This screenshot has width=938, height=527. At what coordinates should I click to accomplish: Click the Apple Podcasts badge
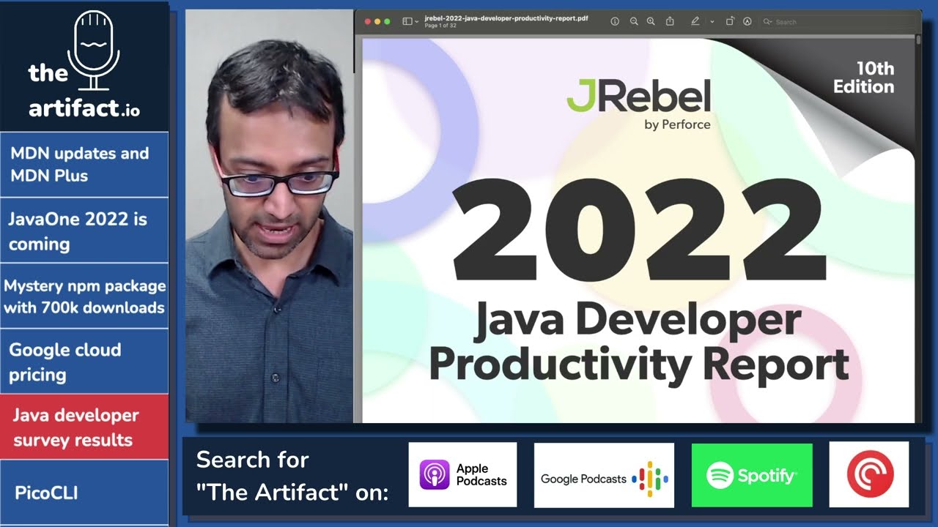coord(462,475)
